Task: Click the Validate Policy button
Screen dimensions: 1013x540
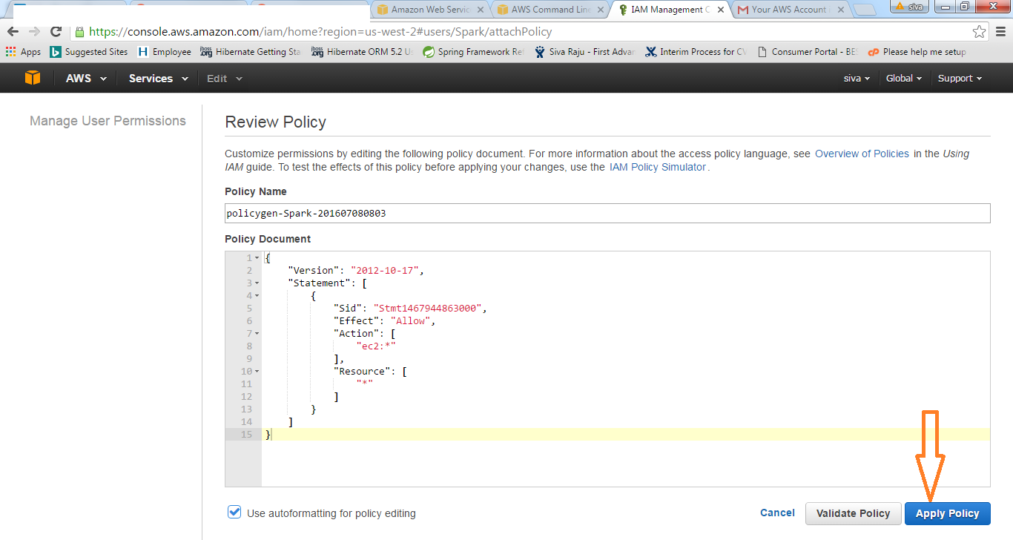Action: 853,513
